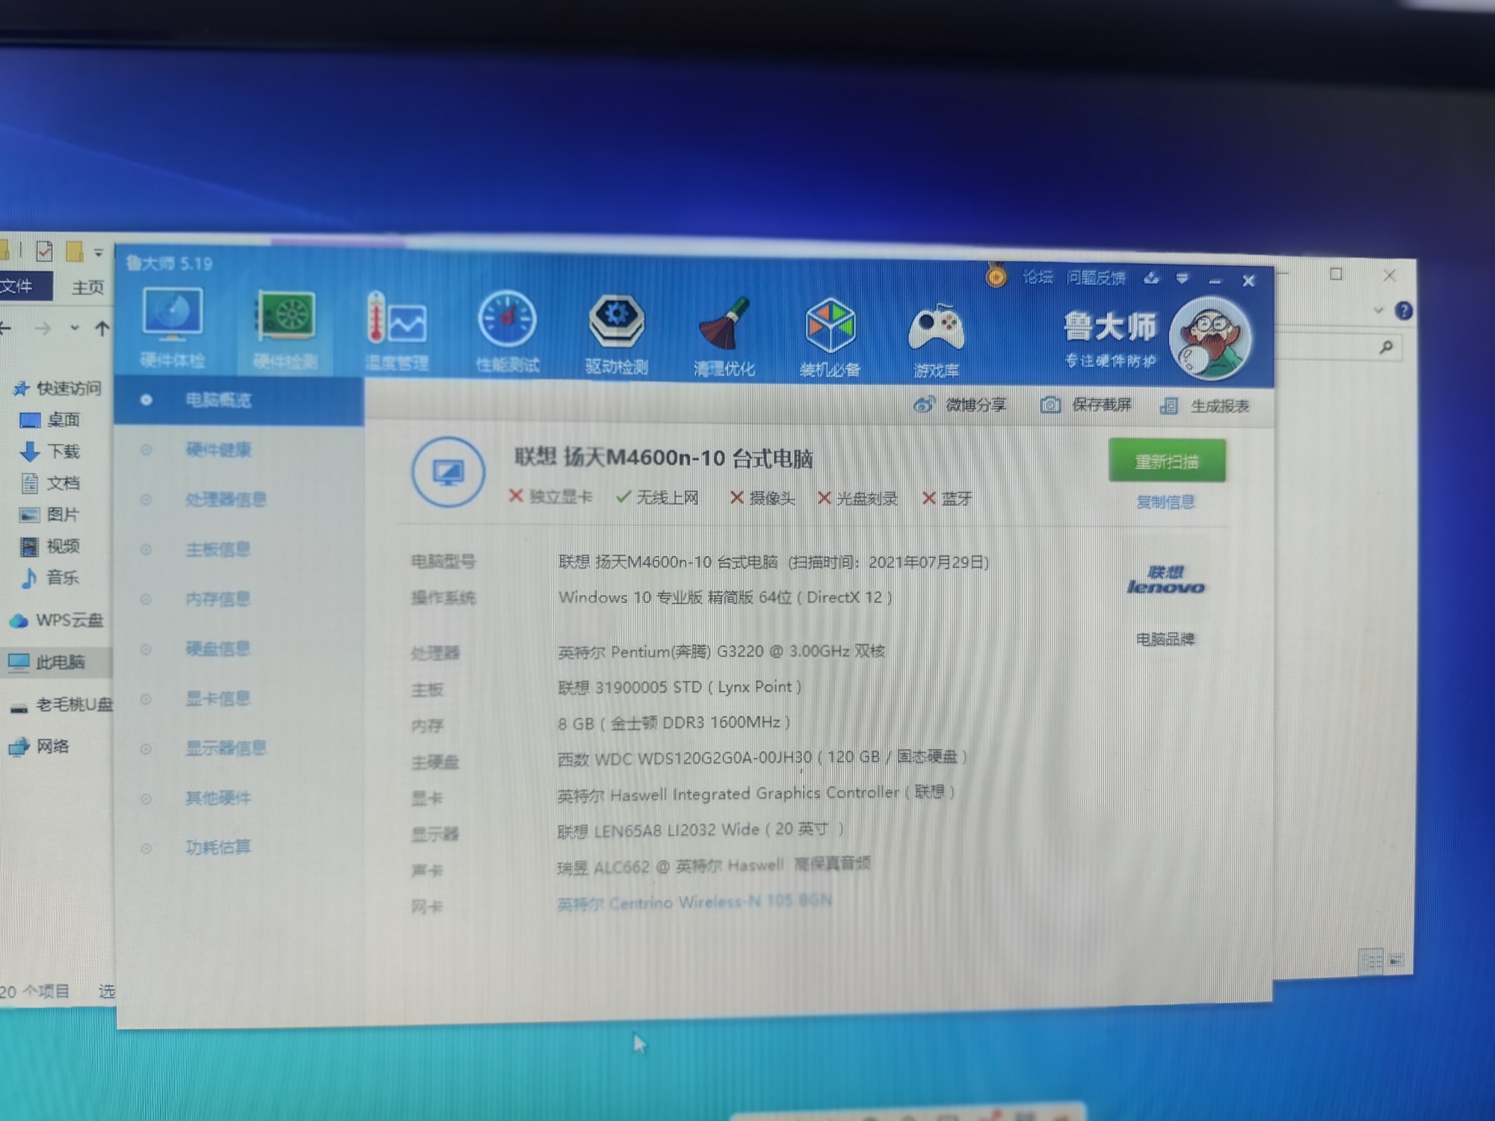Expand the Explorer recent locations chevron

tap(75, 328)
